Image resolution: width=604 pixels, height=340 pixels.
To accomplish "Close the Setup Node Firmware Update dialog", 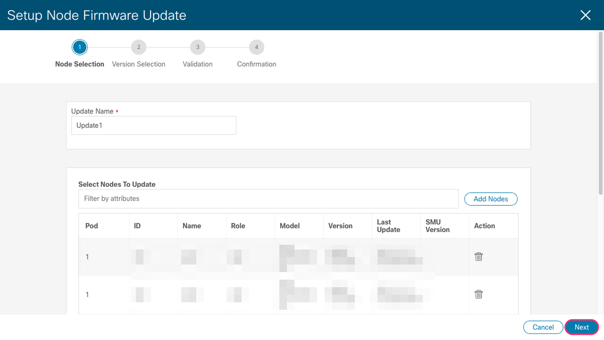I will (585, 15).
